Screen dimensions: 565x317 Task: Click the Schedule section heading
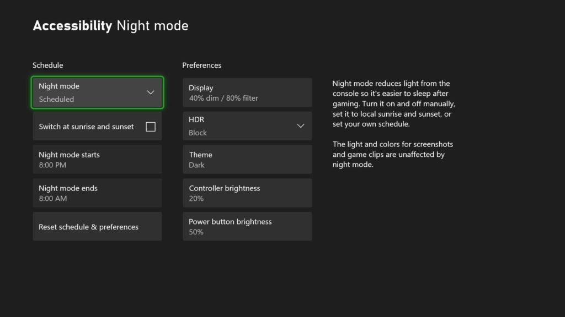click(x=48, y=65)
